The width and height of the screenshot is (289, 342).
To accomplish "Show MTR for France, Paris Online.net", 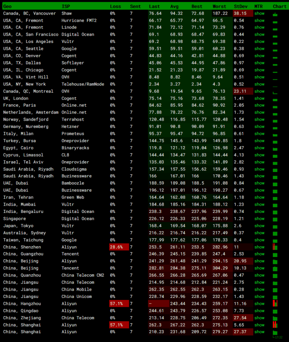I will pyautogui.click(x=259, y=105).
